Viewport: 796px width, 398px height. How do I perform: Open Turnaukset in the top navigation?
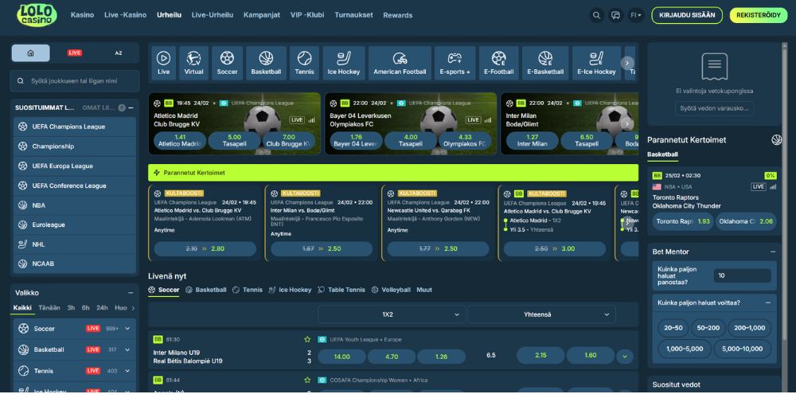[x=353, y=15]
